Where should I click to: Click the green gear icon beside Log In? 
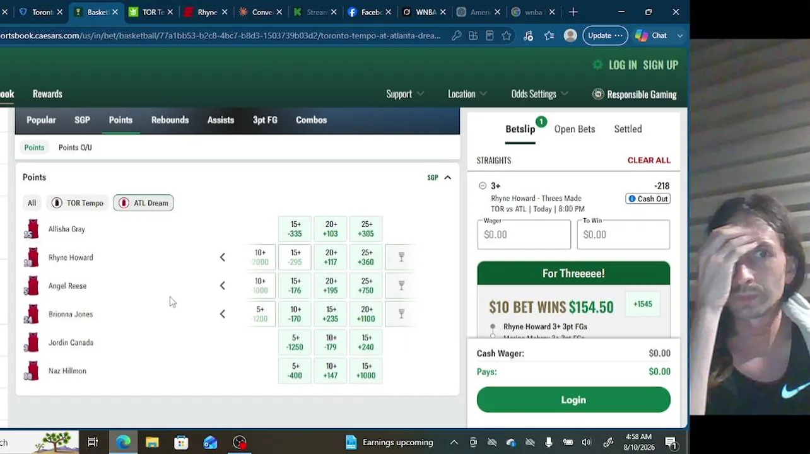pos(598,65)
